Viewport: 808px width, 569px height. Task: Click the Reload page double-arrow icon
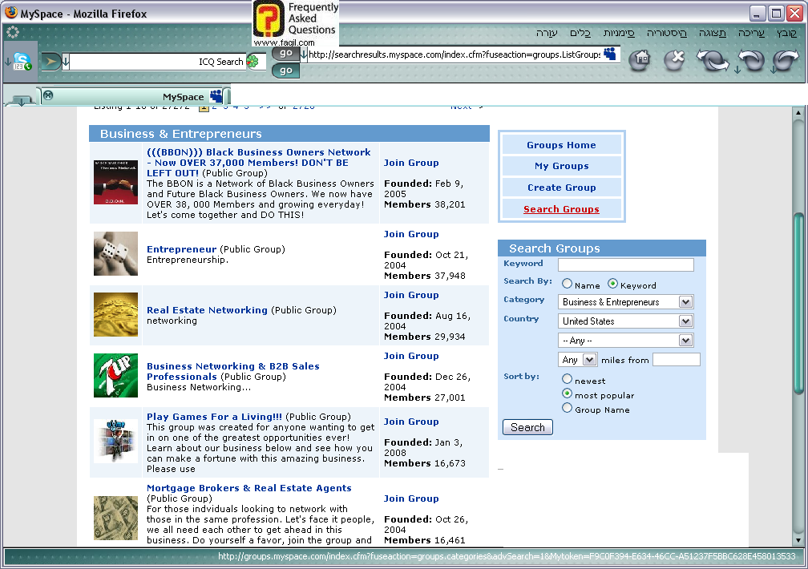(711, 61)
